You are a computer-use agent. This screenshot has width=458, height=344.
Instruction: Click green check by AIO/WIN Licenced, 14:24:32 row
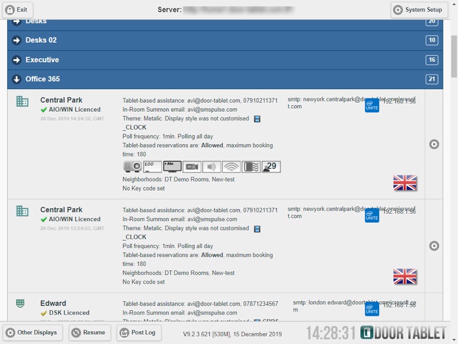44,110
